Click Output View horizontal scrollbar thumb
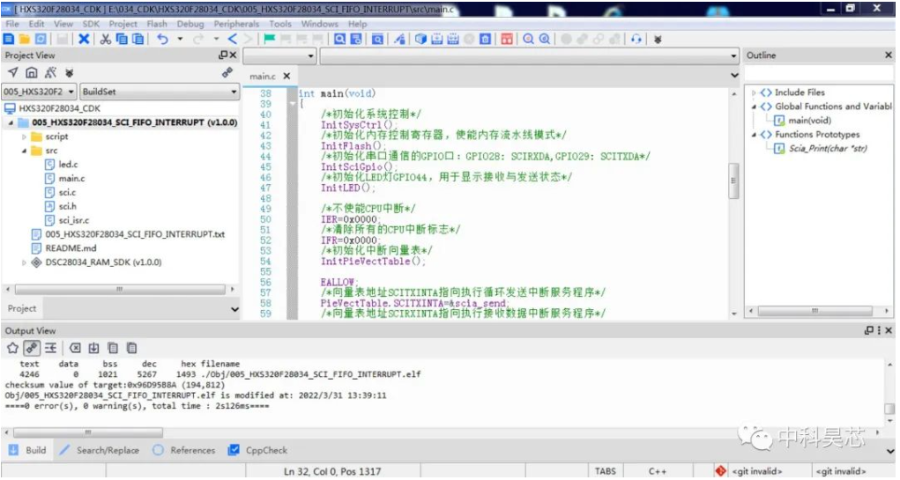This screenshot has height=480, width=900. [88, 432]
